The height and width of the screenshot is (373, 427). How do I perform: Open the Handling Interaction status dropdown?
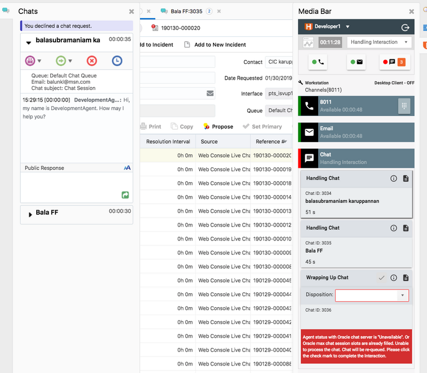(379, 42)
